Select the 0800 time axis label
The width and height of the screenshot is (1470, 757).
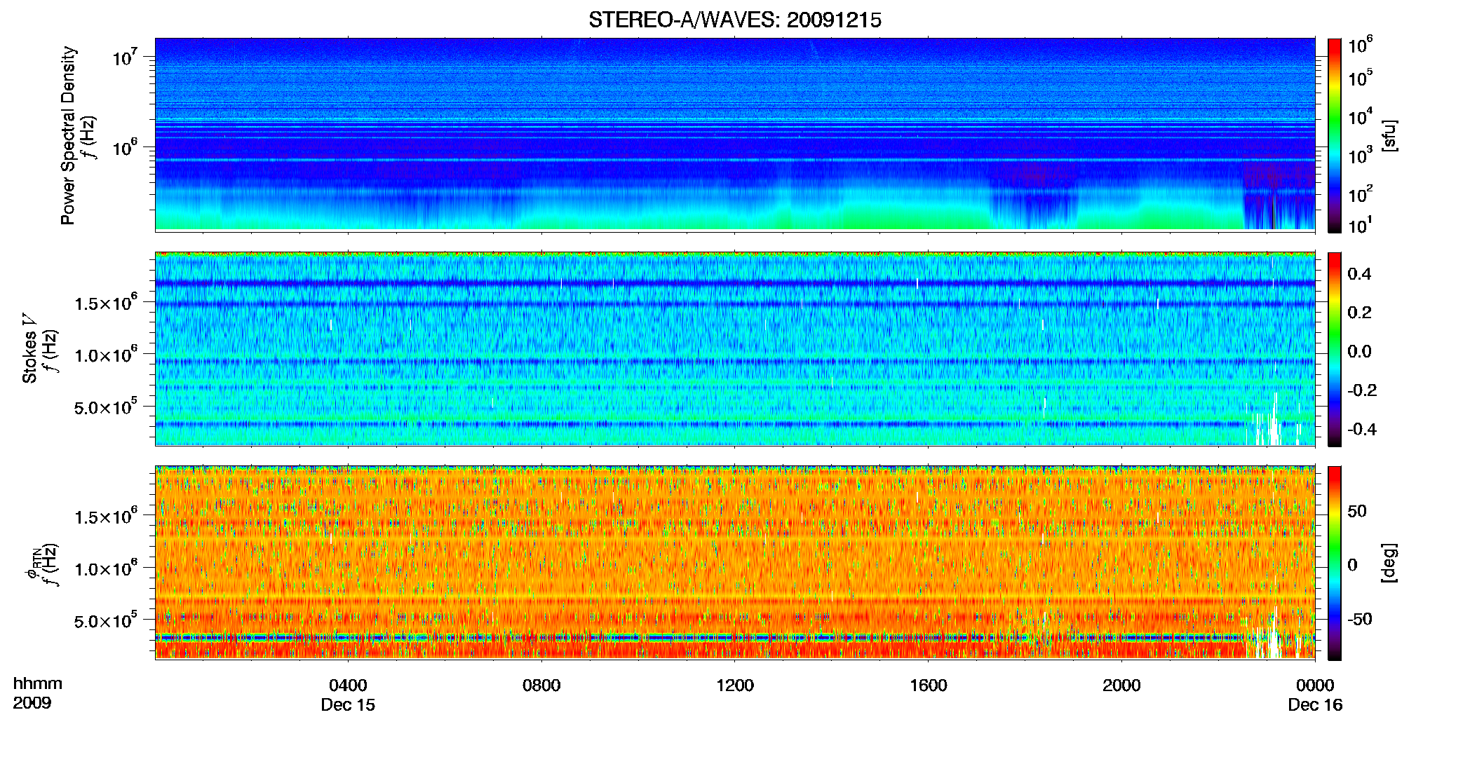pos(541,686)
